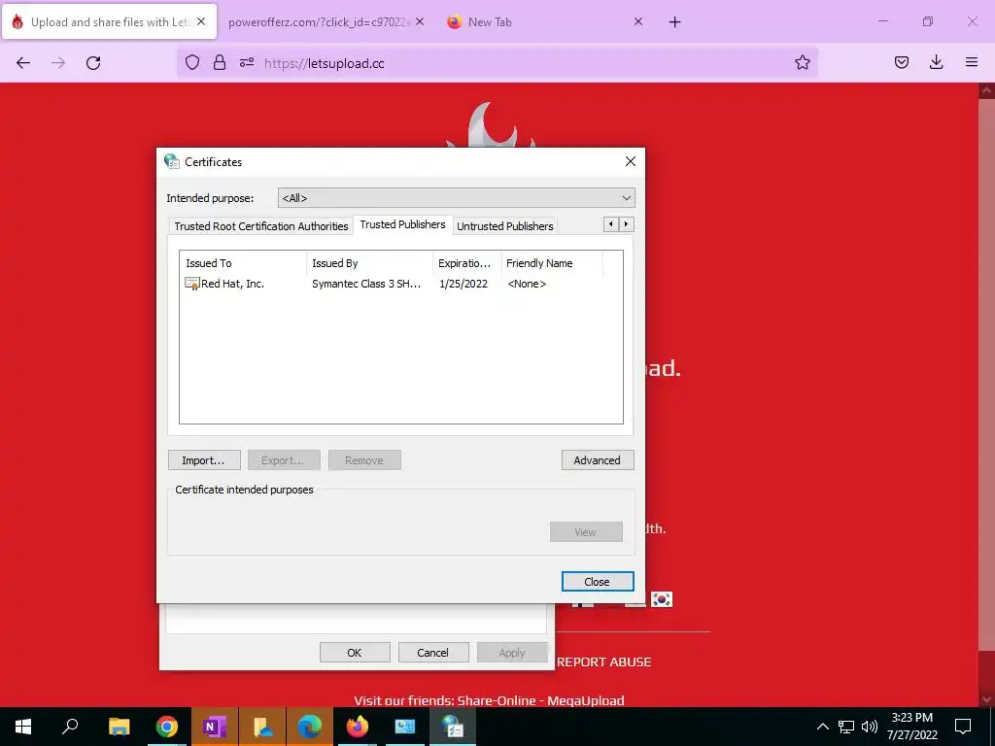Show hidden system tray icons
Viewport: 995px width, 746px height.
(x=822, y=727)
